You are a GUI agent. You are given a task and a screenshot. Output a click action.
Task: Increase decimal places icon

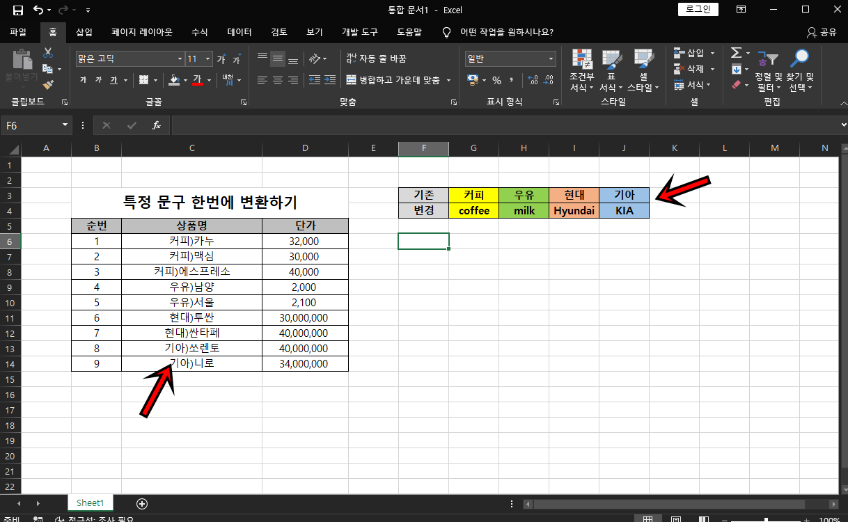[533, 80]
